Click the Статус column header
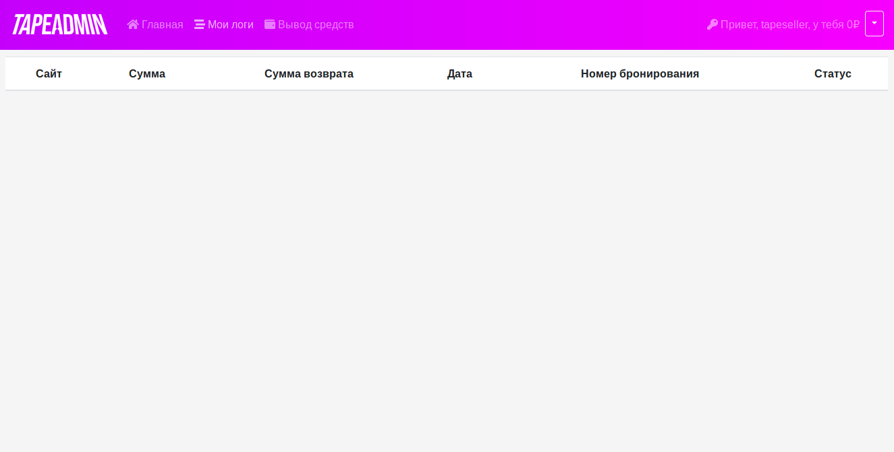This screenshot has height=452, width=894. (833, 73)
